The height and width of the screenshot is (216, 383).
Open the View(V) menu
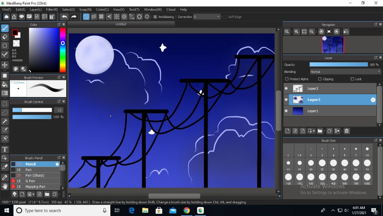[x=119, y=9]
